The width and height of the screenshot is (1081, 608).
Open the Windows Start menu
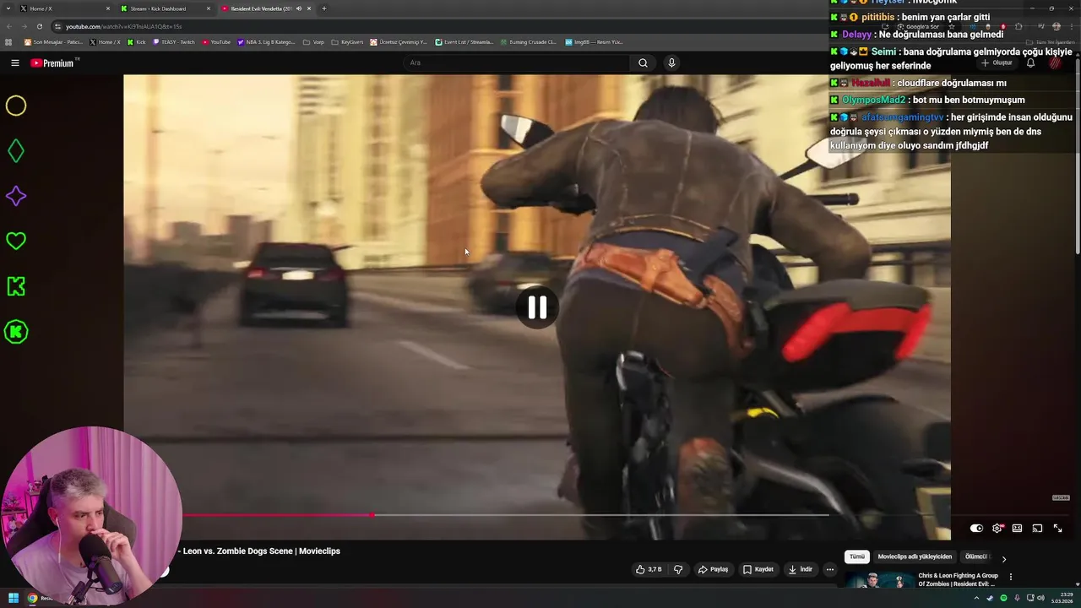[x=14, y=598]
